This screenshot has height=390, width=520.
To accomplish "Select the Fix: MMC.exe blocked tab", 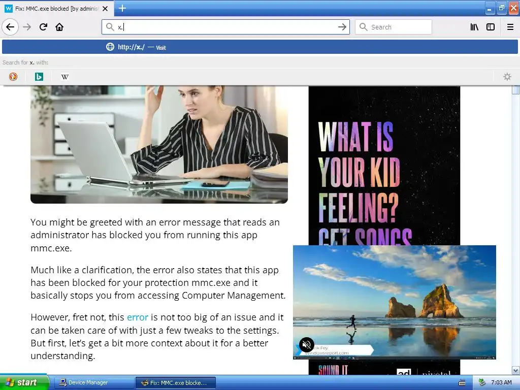I will pyautogui.click(x=57, y=9).
